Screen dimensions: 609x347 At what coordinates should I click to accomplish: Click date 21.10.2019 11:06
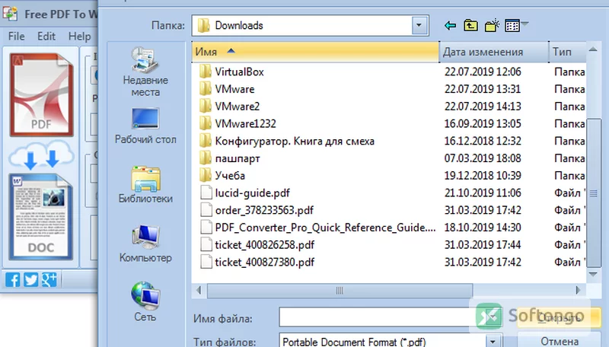tap(483, 193)
